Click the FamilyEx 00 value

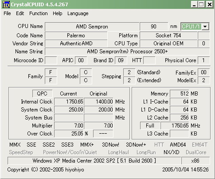pyautogui.click(x=203, y=72)
